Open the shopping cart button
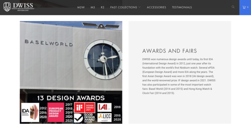Viewport: 251px width, 137px height. click(x=245, y=8)
